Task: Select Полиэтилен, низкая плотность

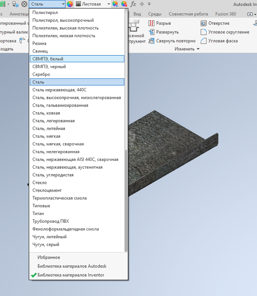Action: pos(77,36)
